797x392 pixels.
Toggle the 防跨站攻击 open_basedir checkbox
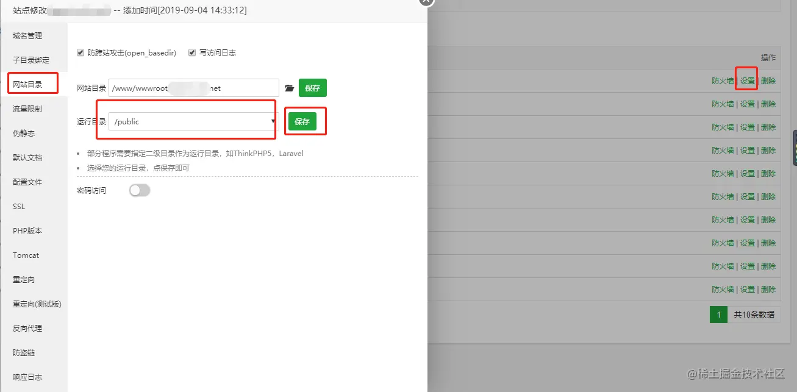(80, 53)
